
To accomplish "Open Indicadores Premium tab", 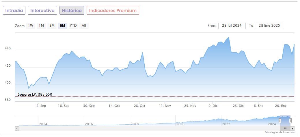I will coord(113,10).
